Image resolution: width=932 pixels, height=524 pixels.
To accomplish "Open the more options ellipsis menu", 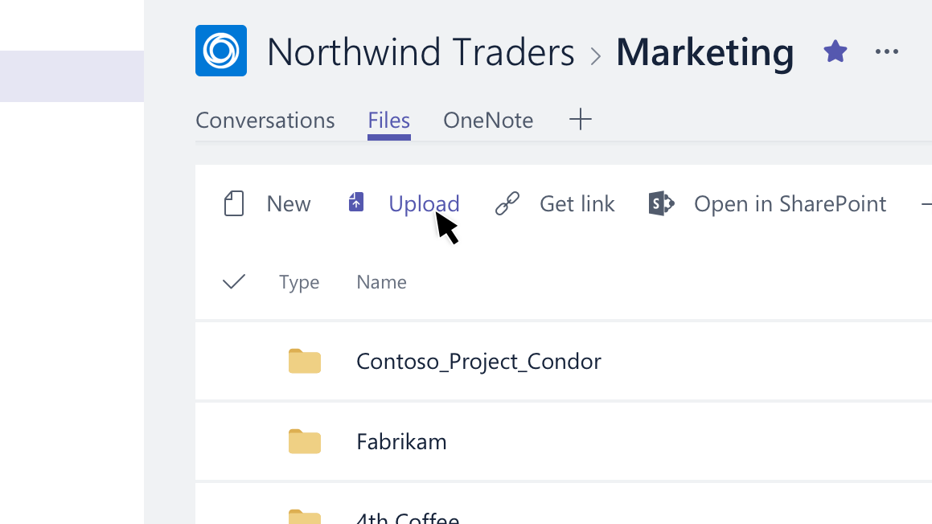I will coord(887,51).
